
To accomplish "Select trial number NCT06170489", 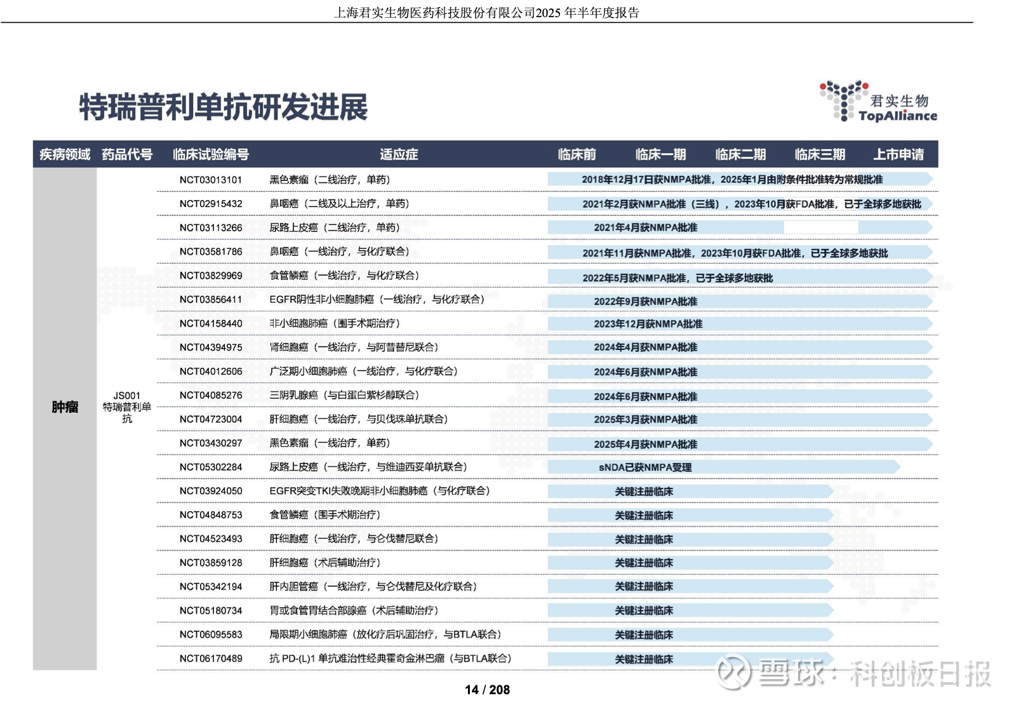I will point(211,659).
